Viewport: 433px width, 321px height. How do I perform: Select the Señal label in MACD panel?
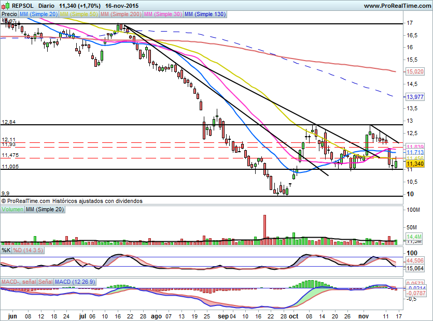pyautogui.click(x=45, y=281)
